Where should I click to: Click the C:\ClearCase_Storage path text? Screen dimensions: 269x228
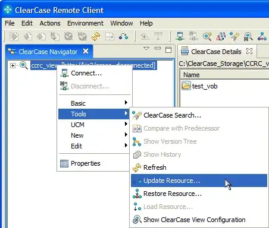click(224, 64)
